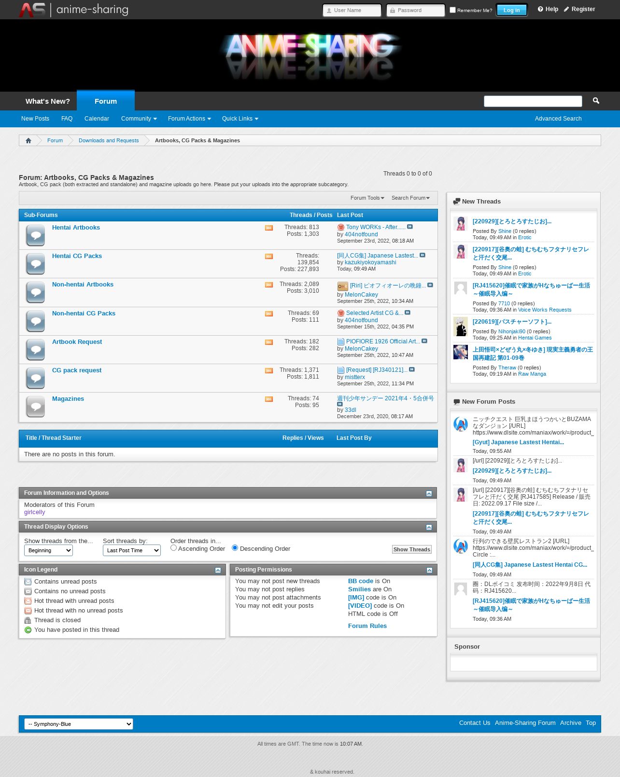
Task: Click the top search text box
Action: (x=533, y=101)
